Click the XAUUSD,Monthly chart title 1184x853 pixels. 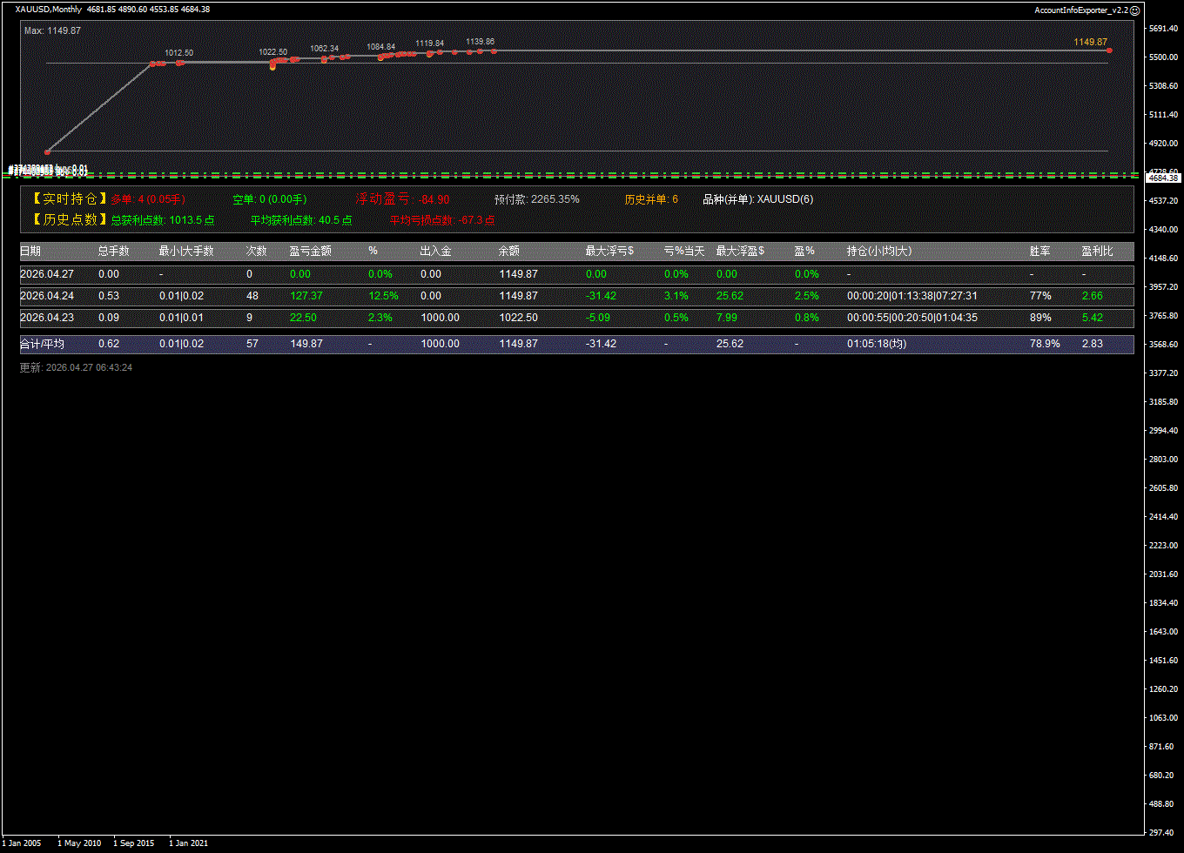click(49, 10)
